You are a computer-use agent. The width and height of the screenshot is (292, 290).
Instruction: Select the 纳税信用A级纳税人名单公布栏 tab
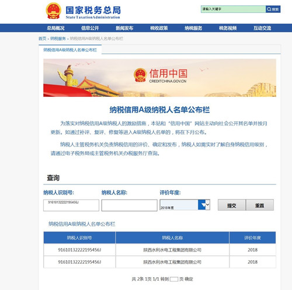coord(70,50)
